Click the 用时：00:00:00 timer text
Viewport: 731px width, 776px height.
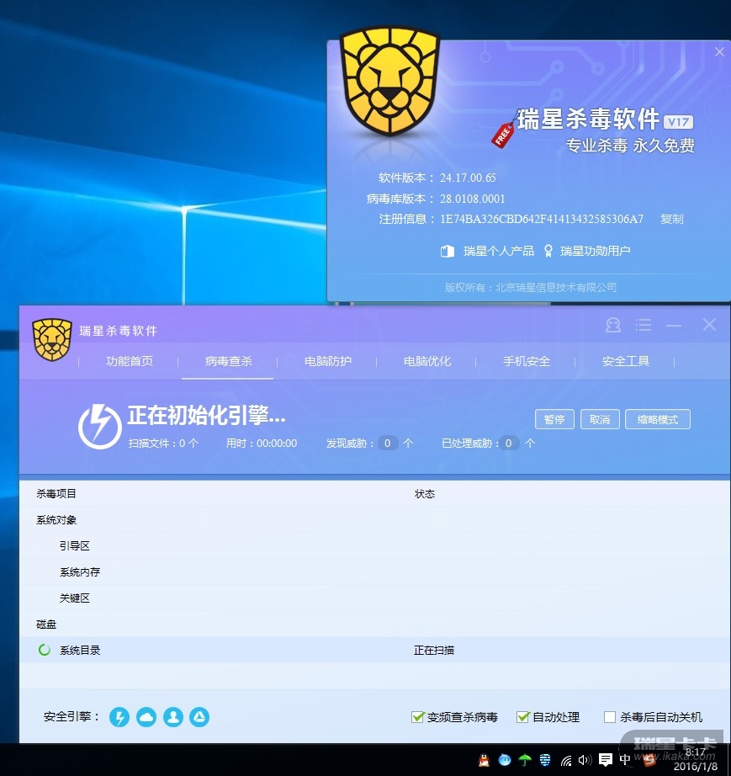pos(262,443)
